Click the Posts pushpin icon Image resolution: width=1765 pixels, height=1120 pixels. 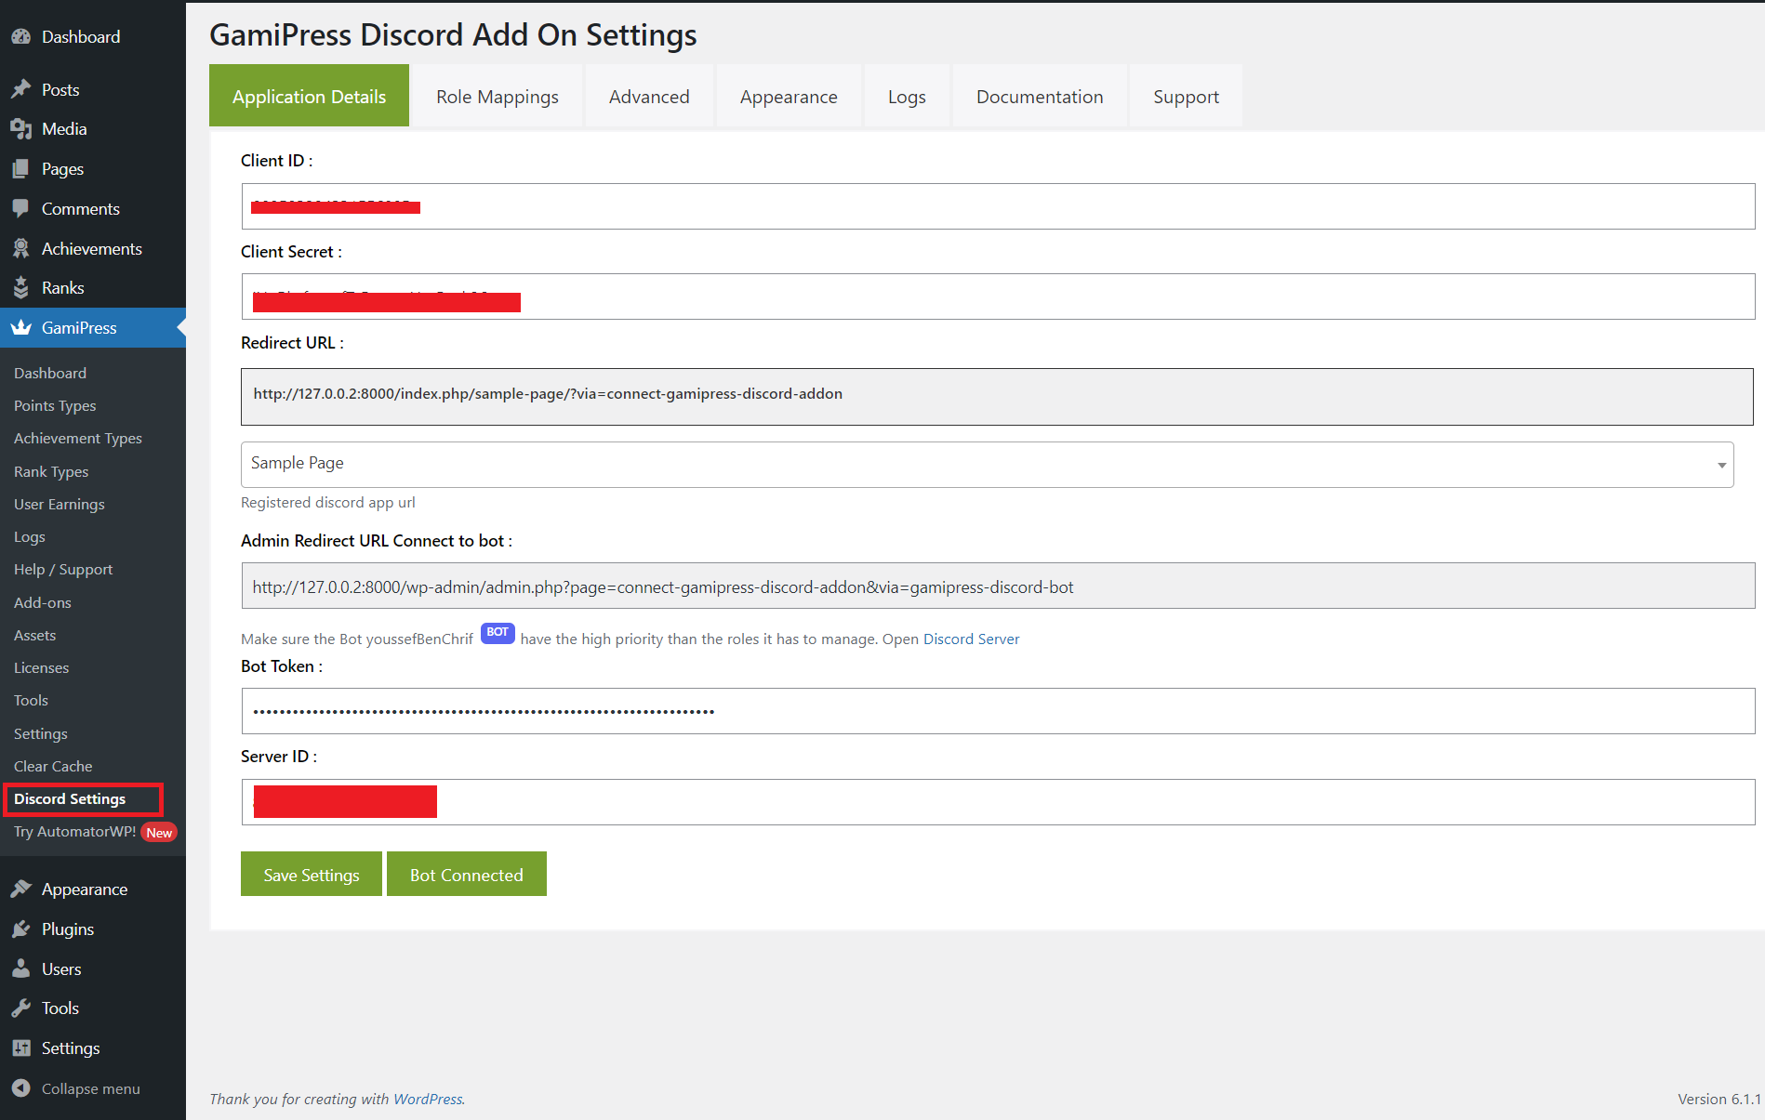[22, 88]
